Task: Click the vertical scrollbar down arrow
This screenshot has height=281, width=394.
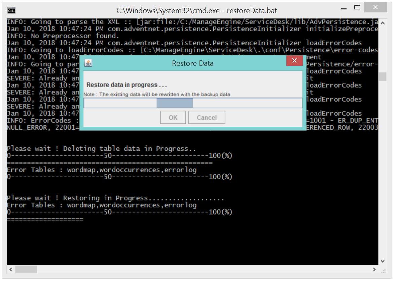Action: pyautogui.click(x=383, y=261)
